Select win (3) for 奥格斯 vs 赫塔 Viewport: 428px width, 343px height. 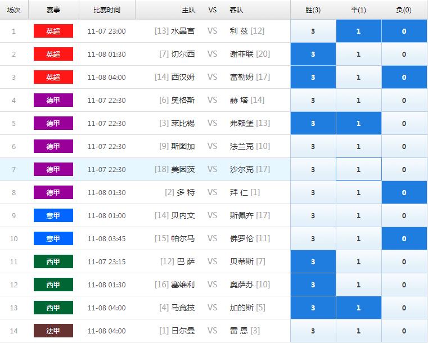(313, 100)
